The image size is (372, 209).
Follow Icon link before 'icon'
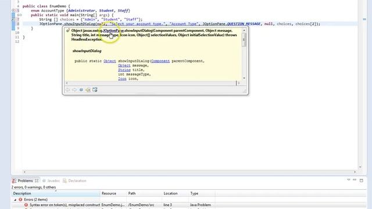coord(122,79)
